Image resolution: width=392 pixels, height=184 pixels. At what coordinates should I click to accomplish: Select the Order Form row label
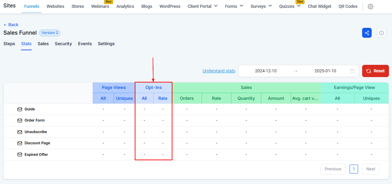(x=35, y=121)
